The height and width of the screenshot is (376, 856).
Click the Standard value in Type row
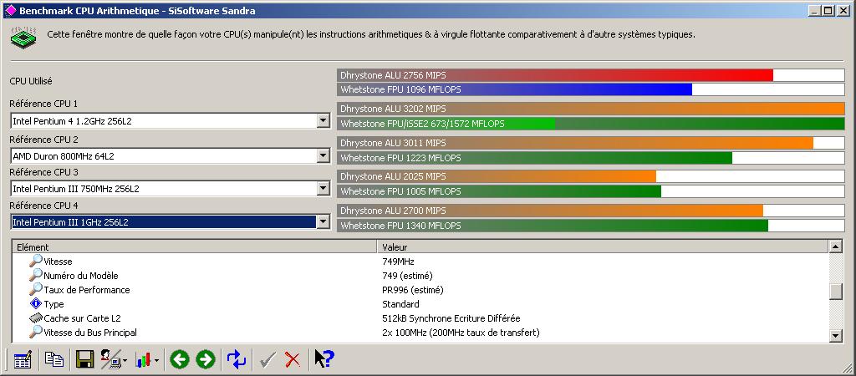[400, 304]
